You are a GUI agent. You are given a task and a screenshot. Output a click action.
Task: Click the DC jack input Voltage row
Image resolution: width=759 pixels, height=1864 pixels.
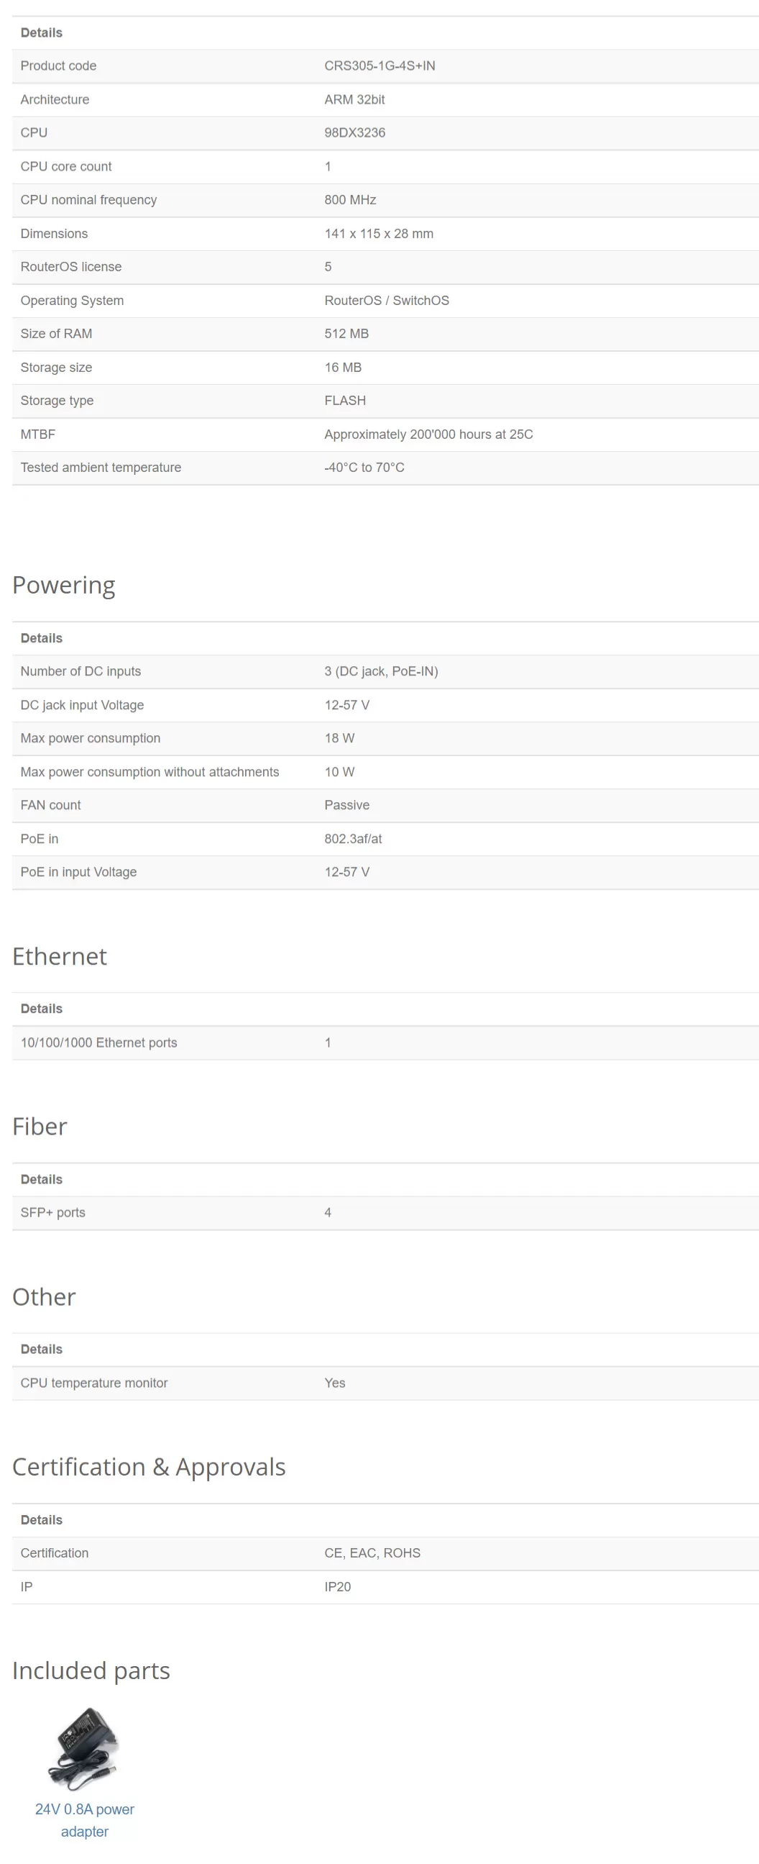[x=385, y=705]
